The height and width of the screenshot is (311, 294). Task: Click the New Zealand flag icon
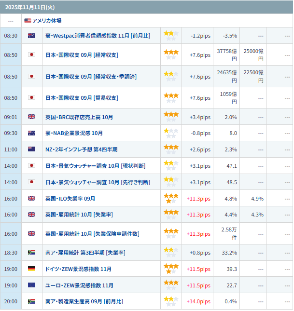coord(32,149)
